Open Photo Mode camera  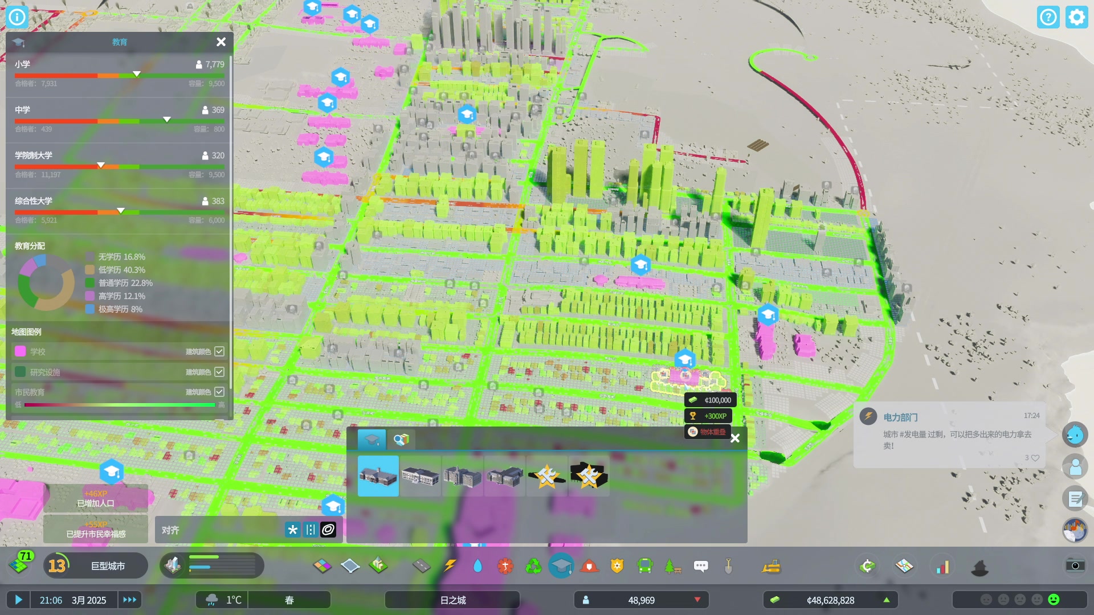coord(1075,565)
